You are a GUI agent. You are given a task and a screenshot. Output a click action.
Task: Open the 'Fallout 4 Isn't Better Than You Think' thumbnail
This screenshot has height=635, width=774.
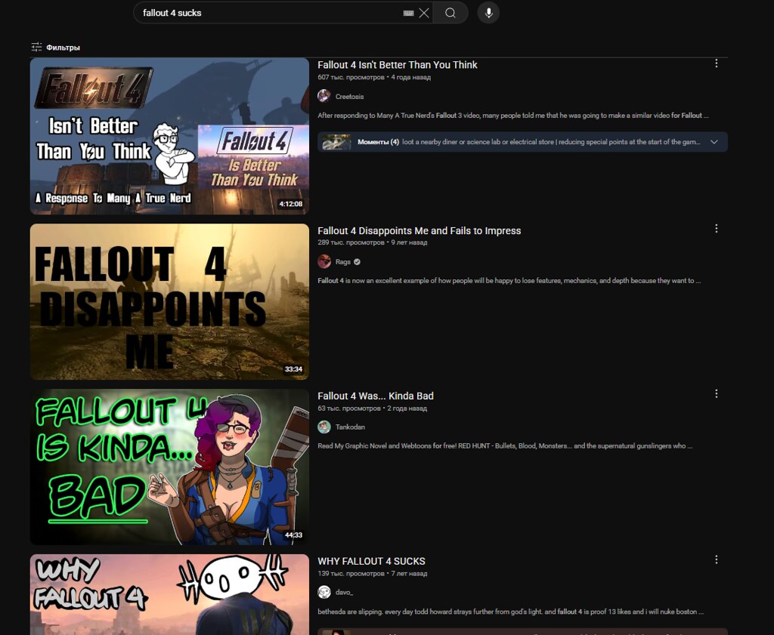(169, 136)
